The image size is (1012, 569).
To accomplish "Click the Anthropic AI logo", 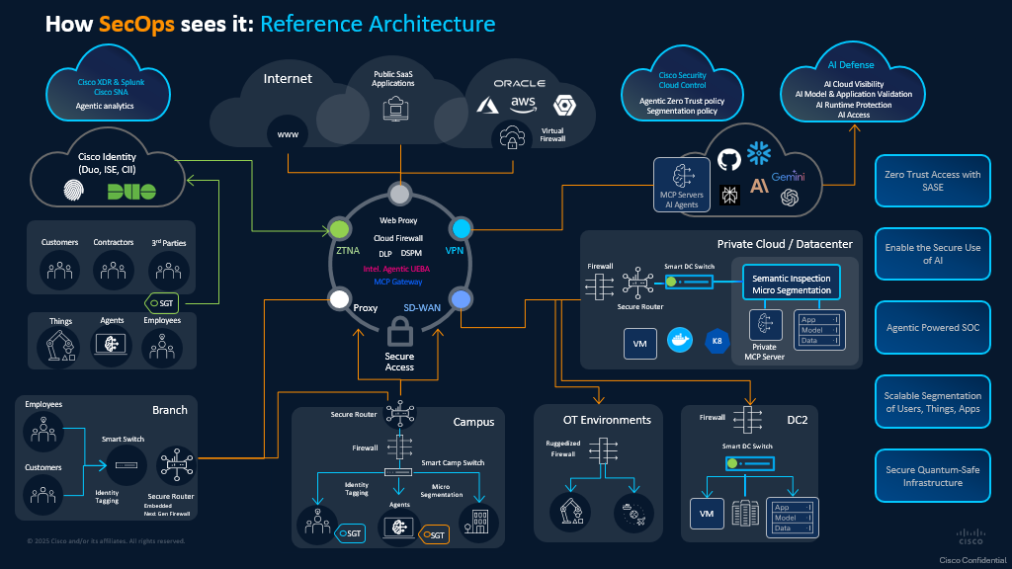I will coord(759,186).
